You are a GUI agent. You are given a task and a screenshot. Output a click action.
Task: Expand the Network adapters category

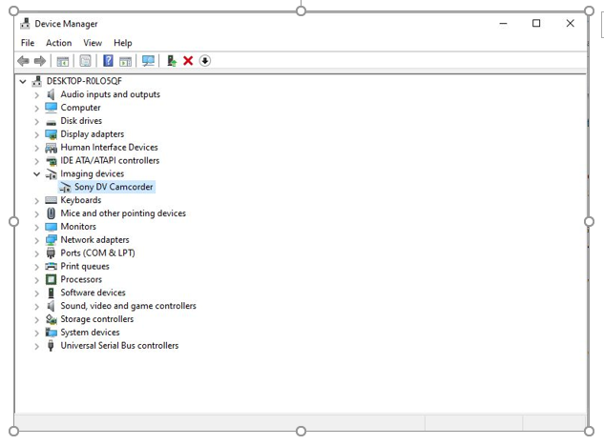[36, 241]
